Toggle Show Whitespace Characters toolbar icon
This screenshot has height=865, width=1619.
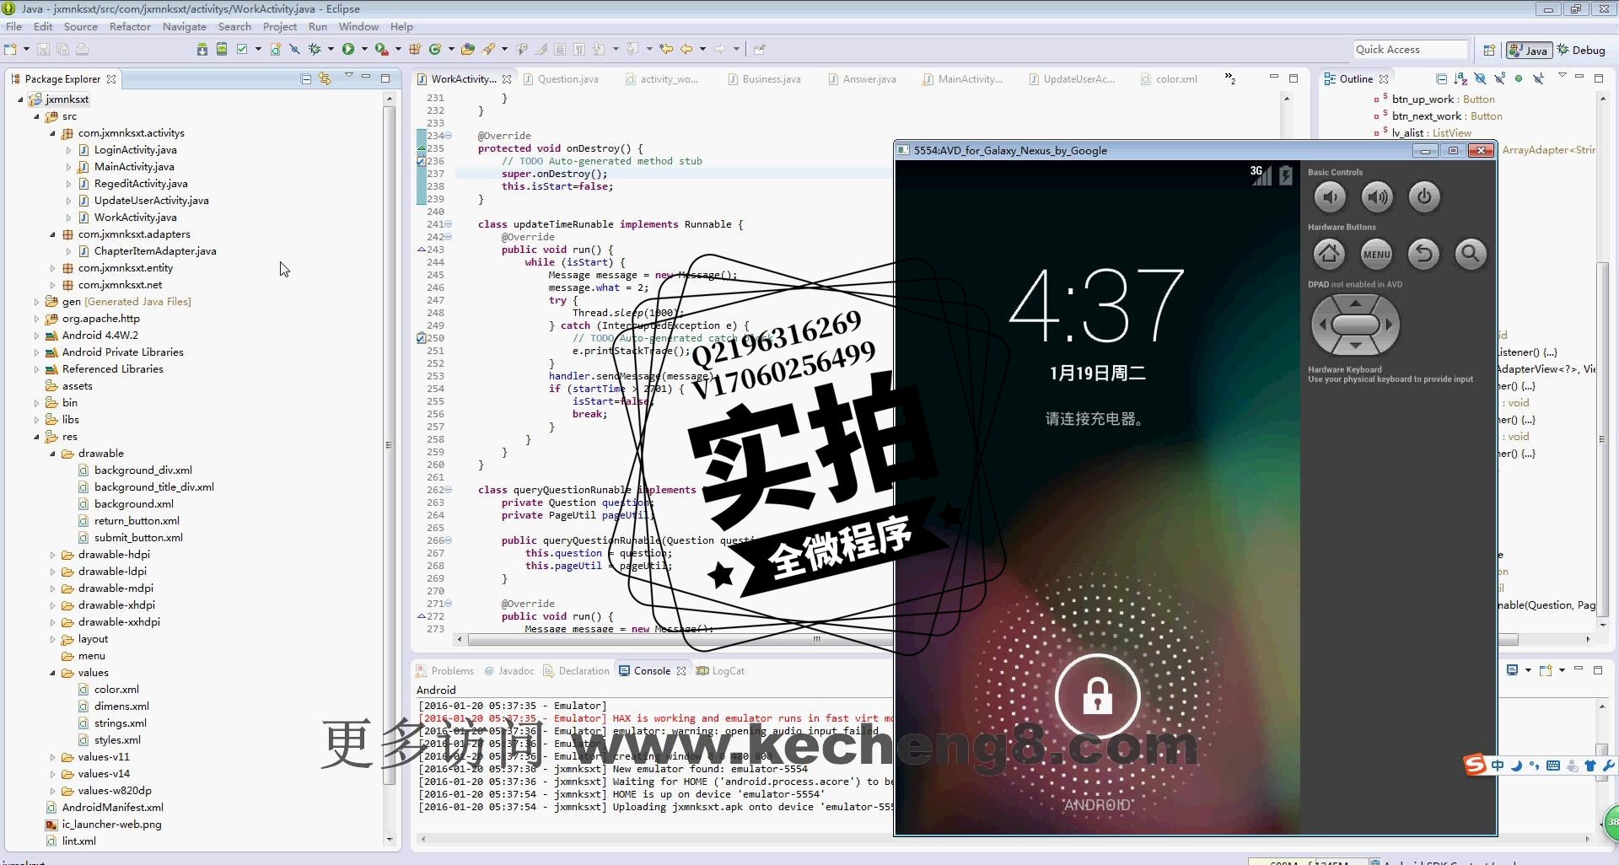pyautogui.click(x=579, y=49)
